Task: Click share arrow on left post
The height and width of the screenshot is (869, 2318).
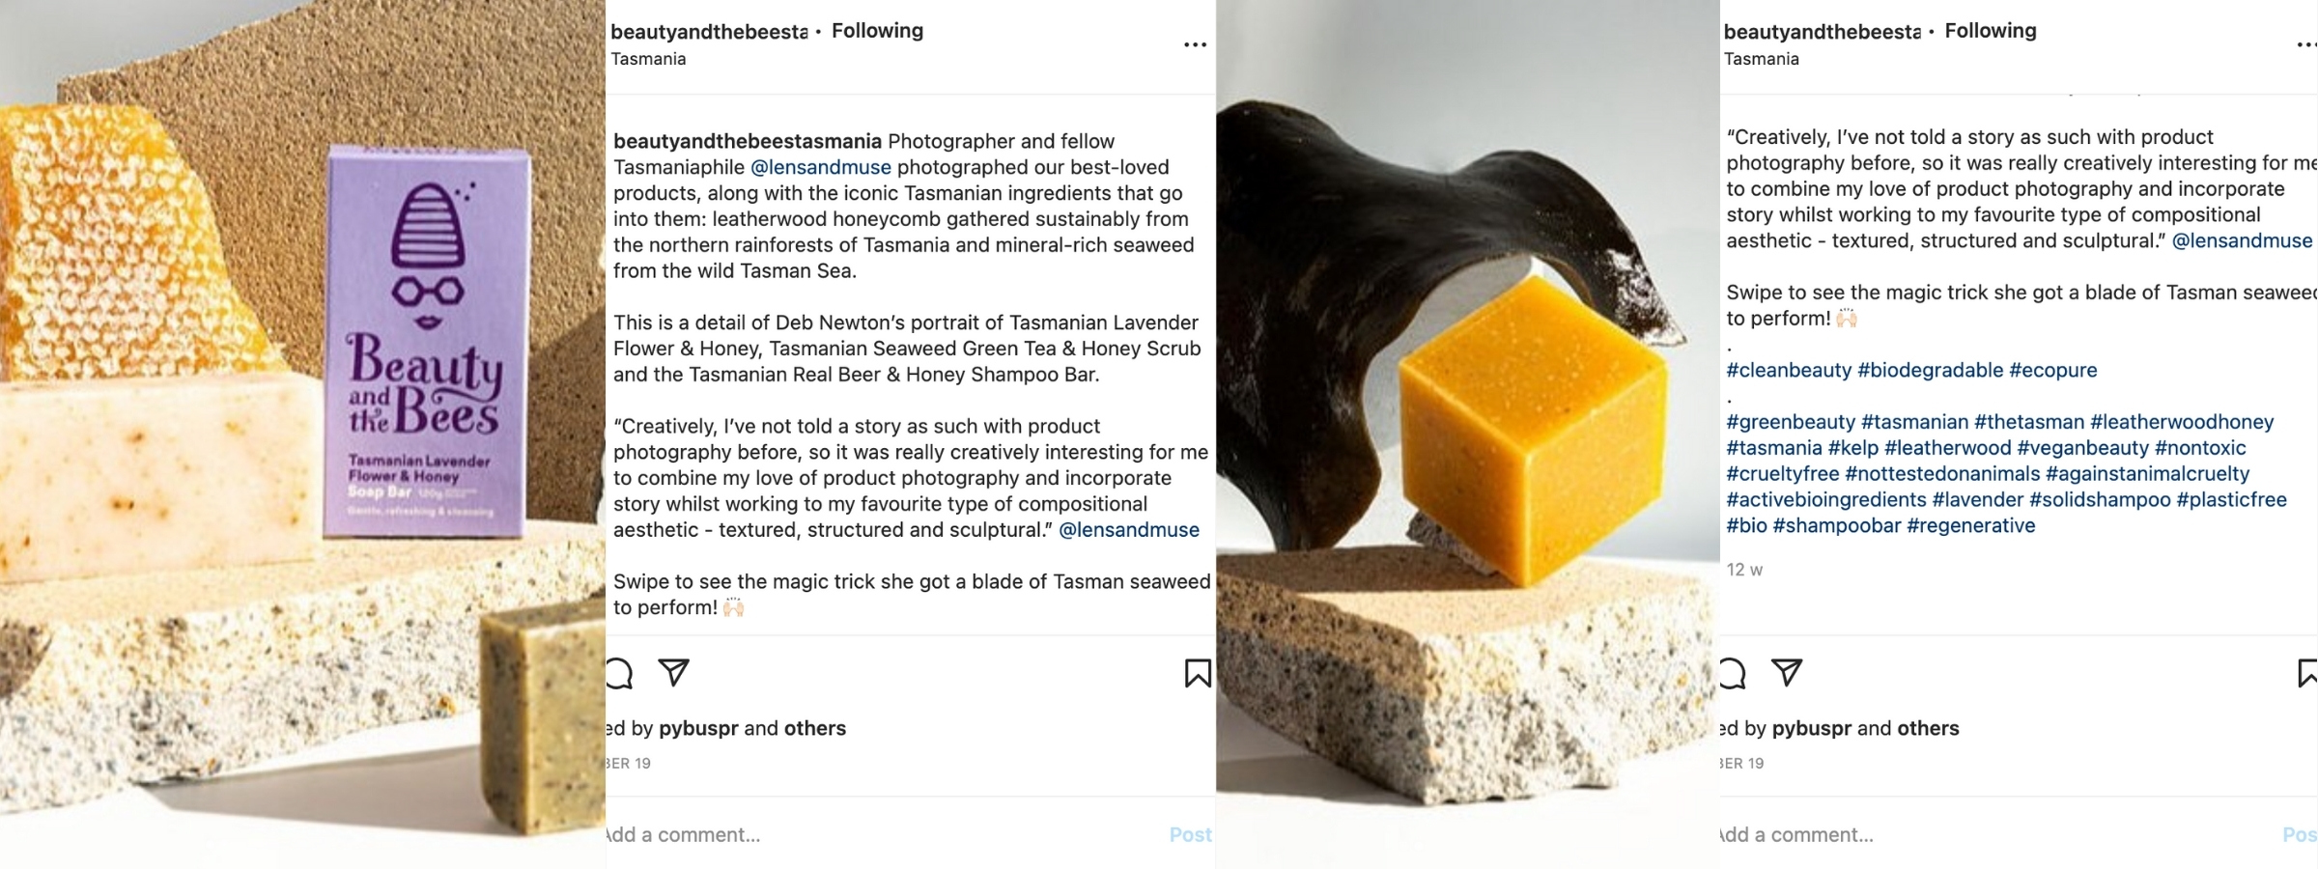Action: coord(674,672)
